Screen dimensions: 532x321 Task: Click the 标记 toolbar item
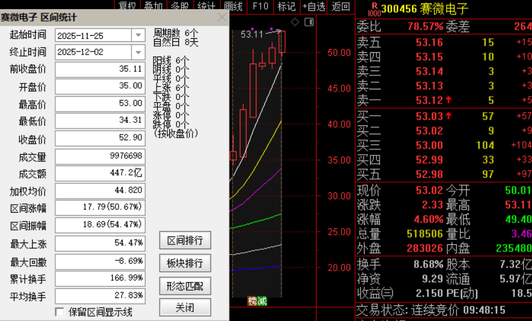(x=286, y=7)
